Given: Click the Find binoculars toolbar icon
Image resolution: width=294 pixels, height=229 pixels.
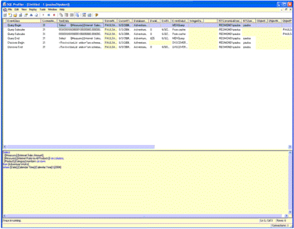Looking at the screenshot, I should click(x=31, y=15).
